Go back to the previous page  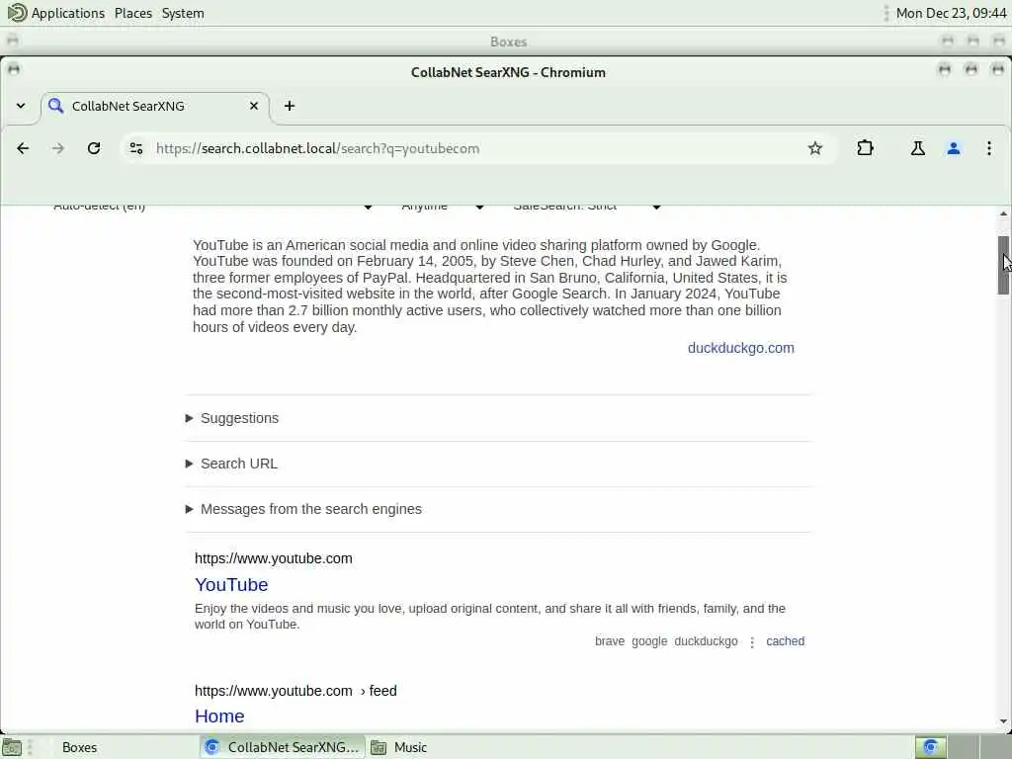(23, 148)
